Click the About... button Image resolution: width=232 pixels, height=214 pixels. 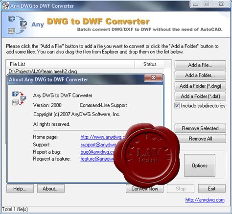pyautogui.click(x=51, y=189)
